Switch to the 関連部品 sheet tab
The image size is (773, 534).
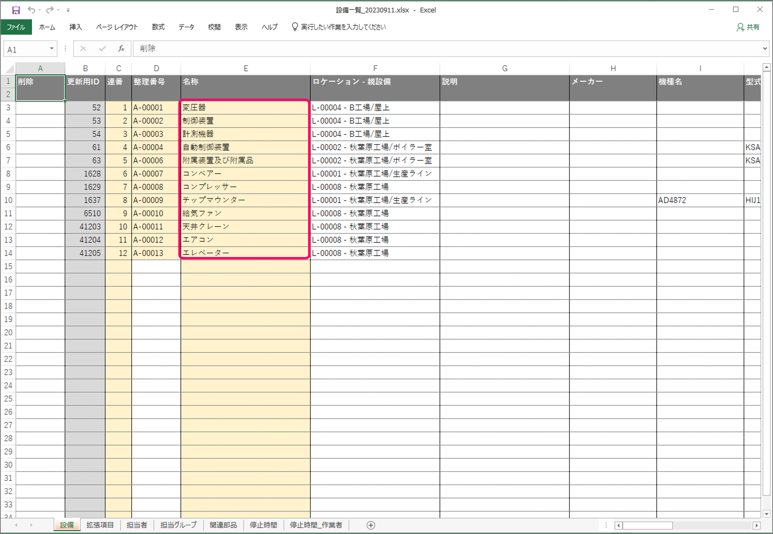223,525
